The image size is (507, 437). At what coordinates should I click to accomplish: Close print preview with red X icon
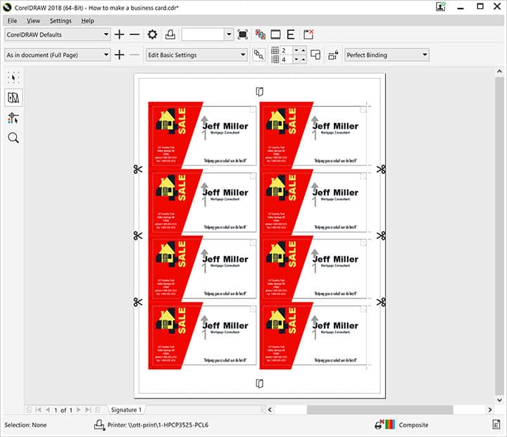[x=308, y=34]
